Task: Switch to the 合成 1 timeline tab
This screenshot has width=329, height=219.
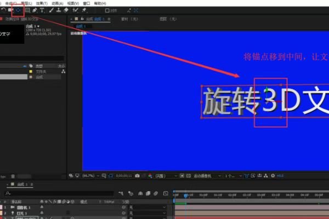Action: [22, 184]
